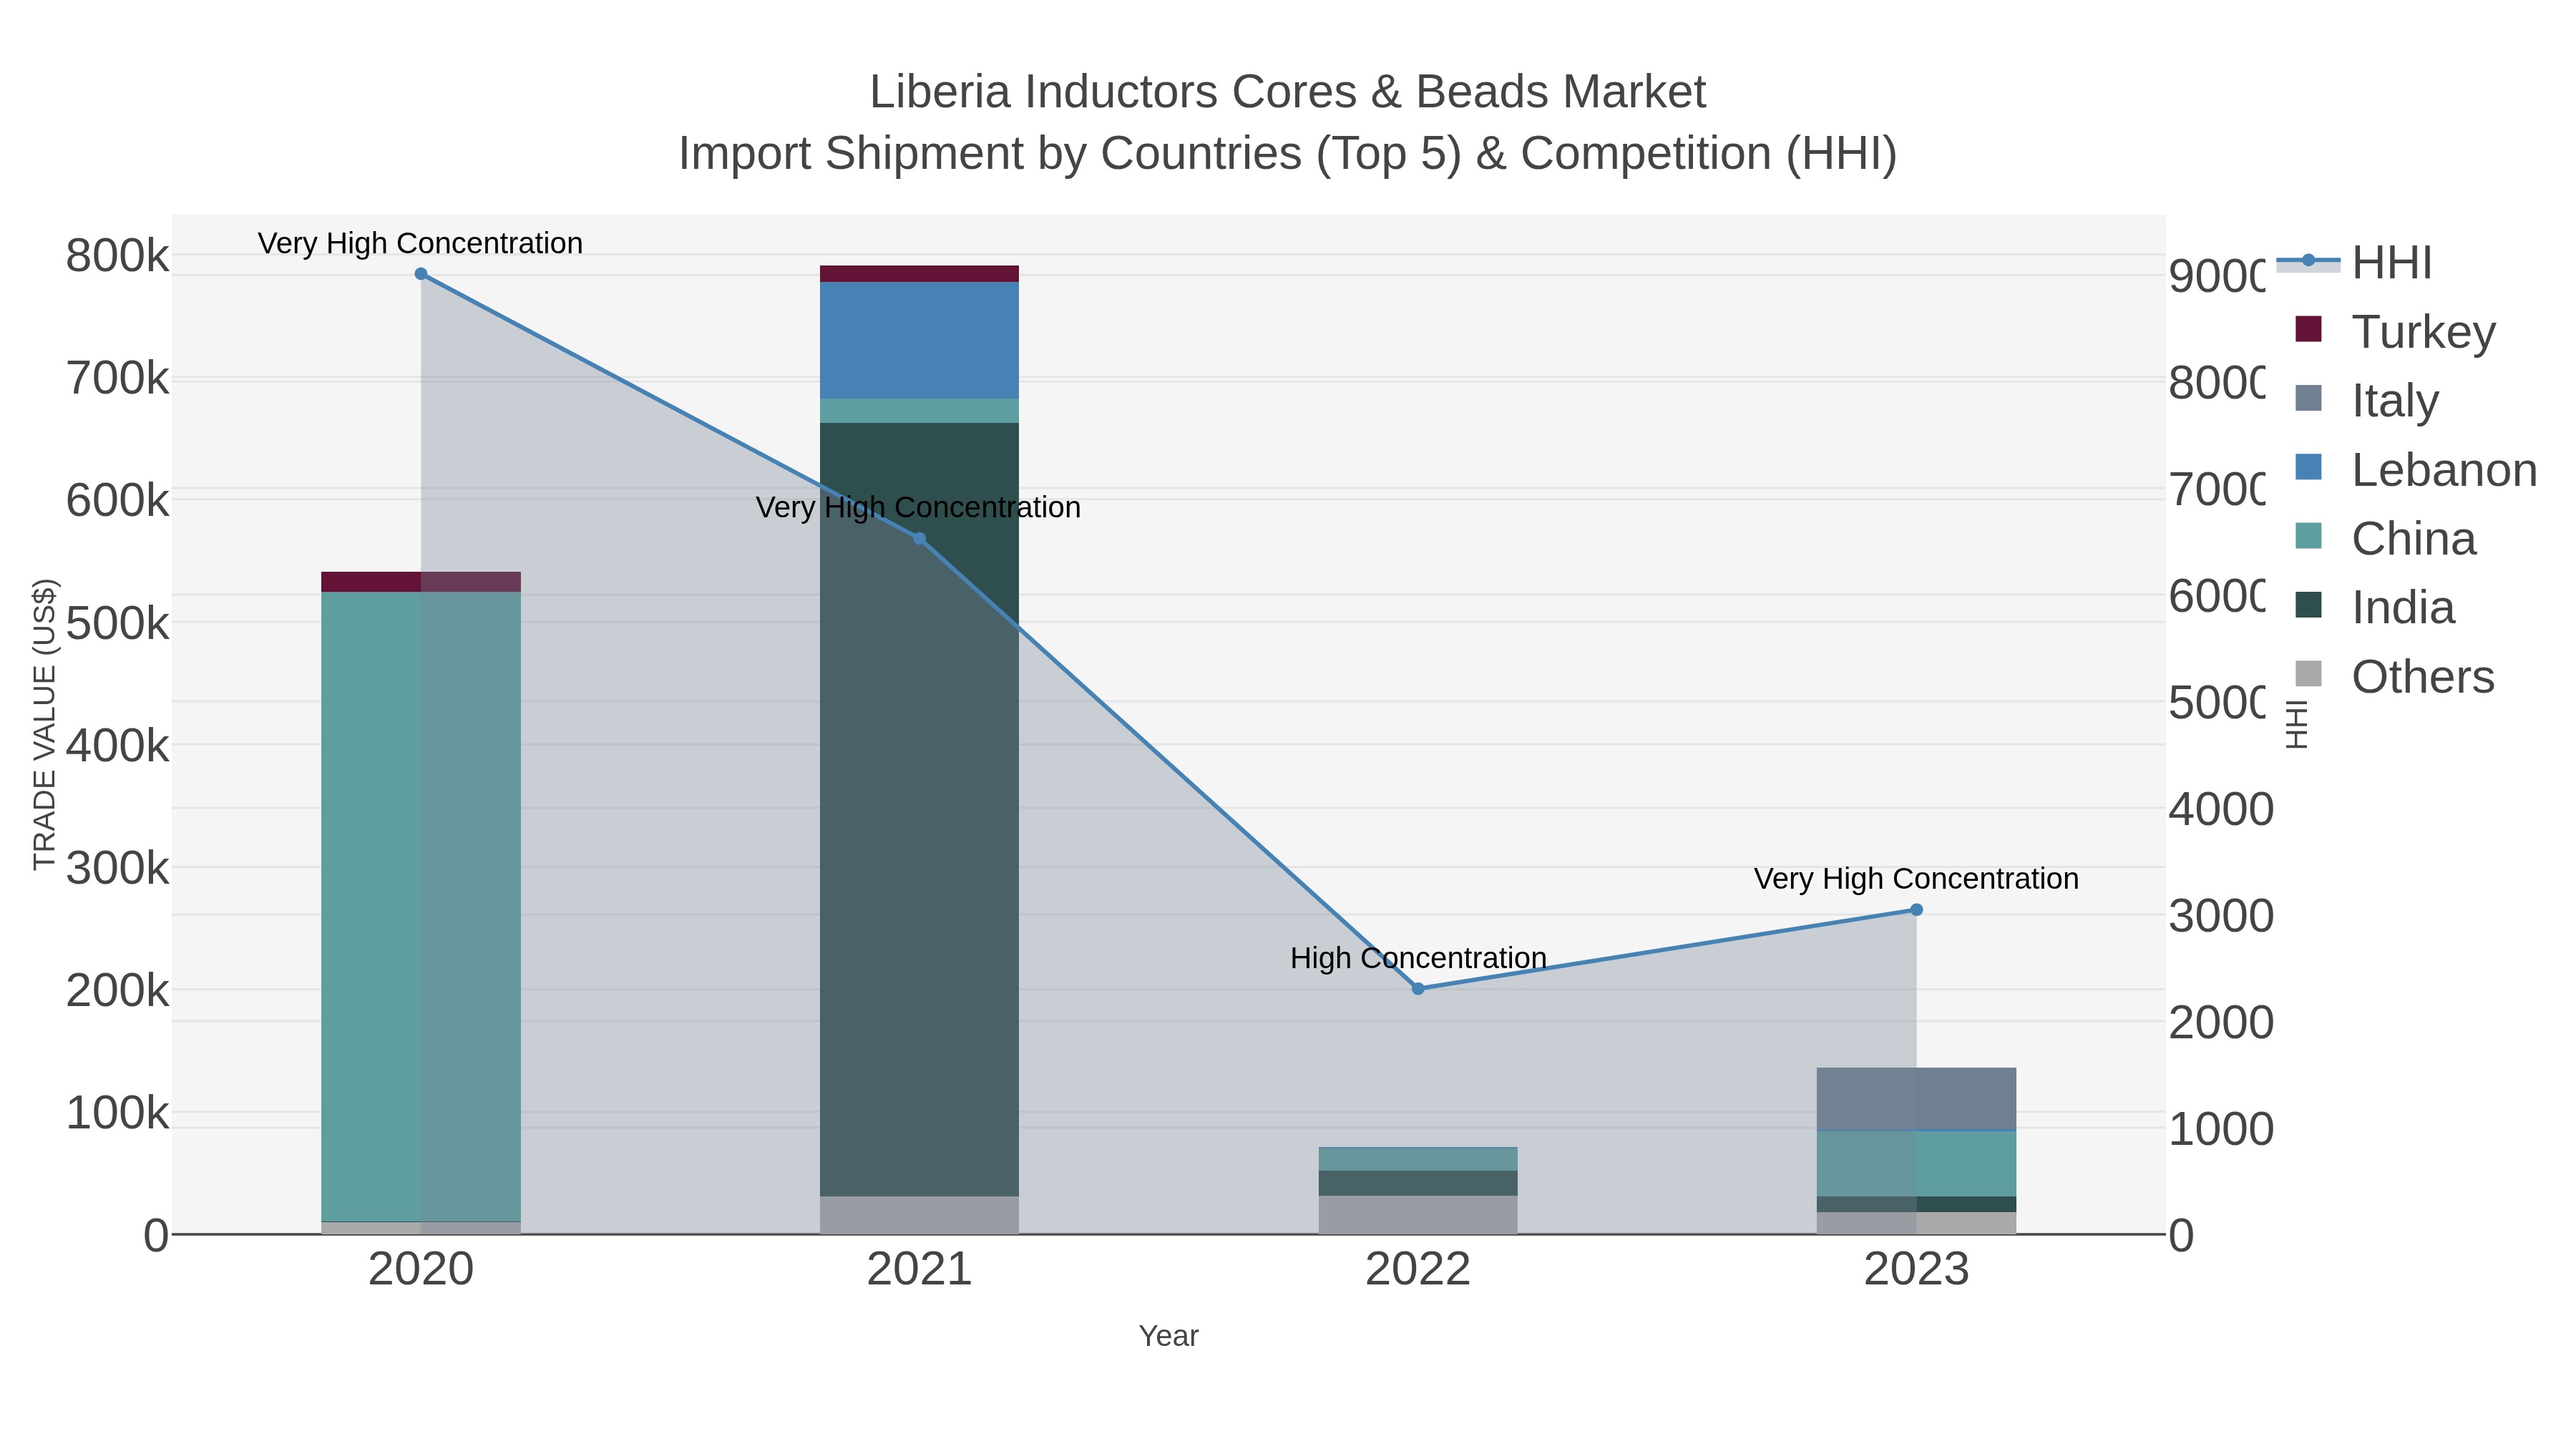Click the Very High Concentration label over 2020
Screen dimensions: 2576x1449
coord(421,243)
